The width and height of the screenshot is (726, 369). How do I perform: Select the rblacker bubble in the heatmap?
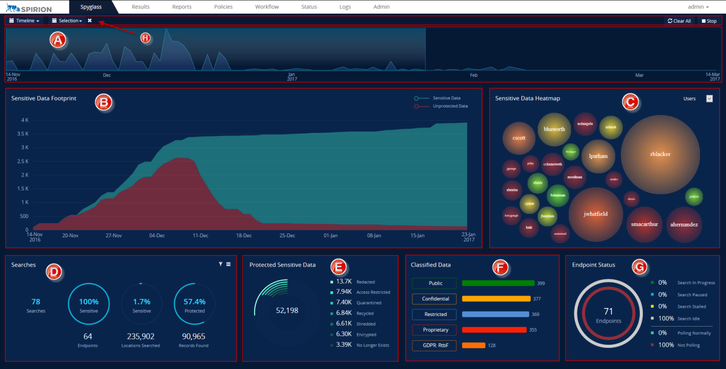coord(660,154)
